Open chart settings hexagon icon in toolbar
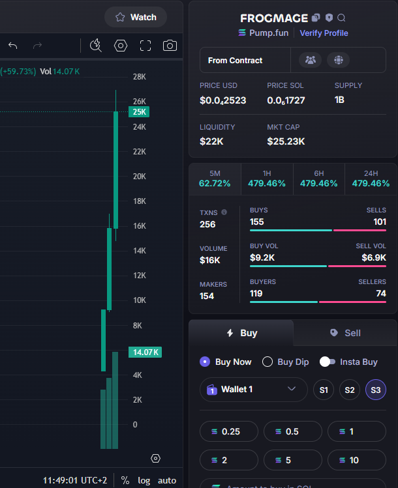This screenshot has height=488, width=398. [x=121, y=46]
